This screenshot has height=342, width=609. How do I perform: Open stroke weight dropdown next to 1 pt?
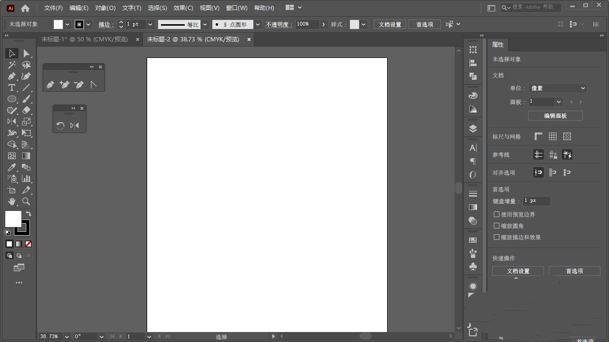pyautogui.click(x=150, y=24)
